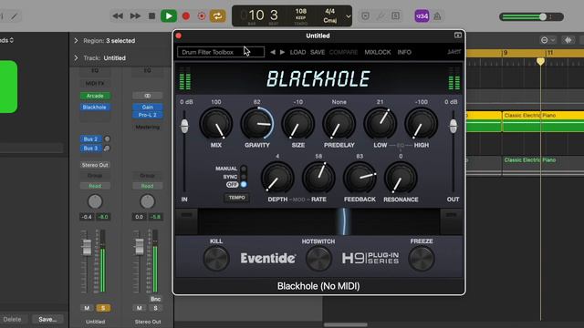Open the Blackhole insert slot on channel
The width and height of the screenshot is (584, 328).
95,108
